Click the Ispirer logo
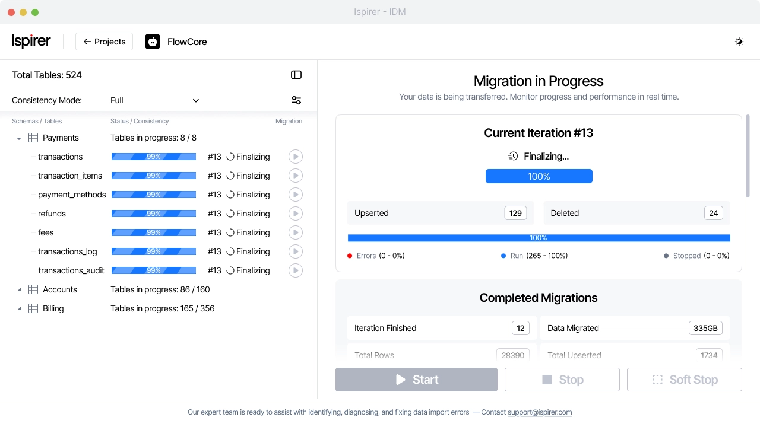The width and height of the screenshot is (760, 427). (31, 41)
